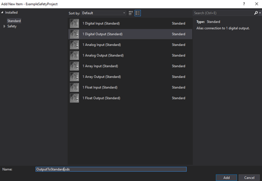Switch to medium icons grid view
This screenshot has width=262, height=181.
(x=130, y=13)
